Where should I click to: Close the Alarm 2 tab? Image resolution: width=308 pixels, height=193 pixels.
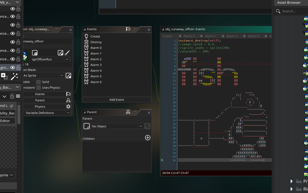pyautogui.click(x=244, y=36)
